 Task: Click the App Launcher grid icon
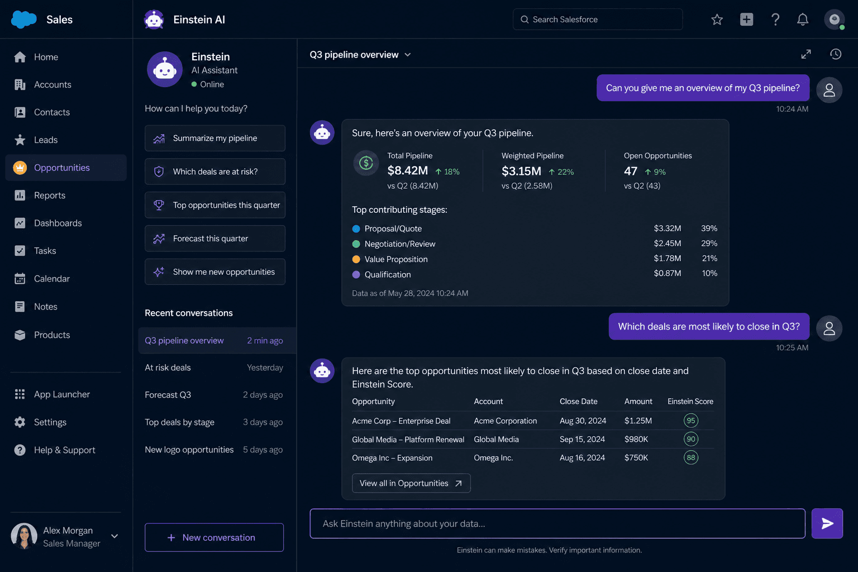coord(20,394)
